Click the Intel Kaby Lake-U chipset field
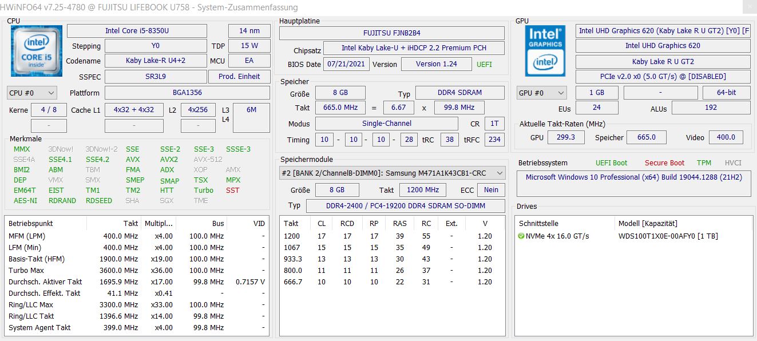The height and width of the screenshot is (341, 757). coord(414,49)
